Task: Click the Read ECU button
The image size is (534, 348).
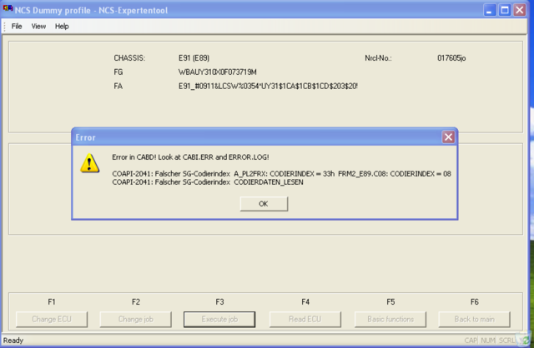Action: pos(305,319)
